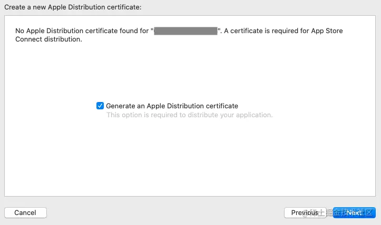Click the 'Generate an Apple Distribution certificate' label
Screen dimensions: 381x225
pyautogui.click(x=172, y=106)
